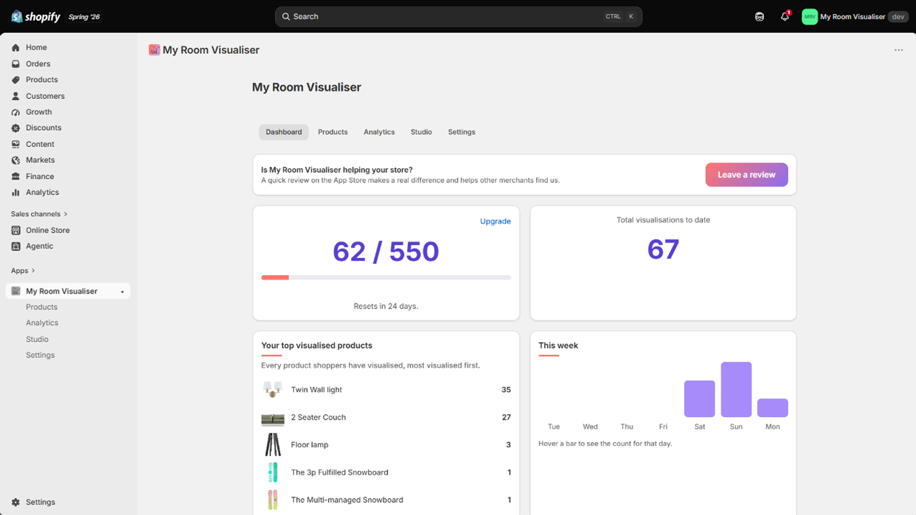Click the Products tag icon in main sidebar
The image size is (916, 515).
pyautogui.click(x=15, y=80)
